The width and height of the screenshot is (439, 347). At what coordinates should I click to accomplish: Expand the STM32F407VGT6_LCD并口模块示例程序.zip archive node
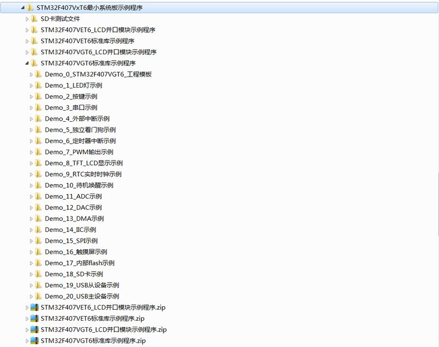(x=27, y=330)
